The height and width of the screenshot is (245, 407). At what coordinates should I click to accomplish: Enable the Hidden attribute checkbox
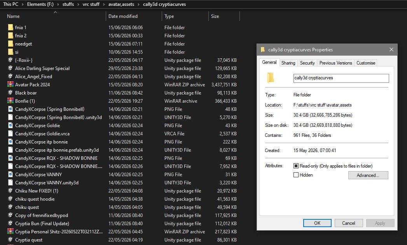pyautogui.click(x=296, y=175)
